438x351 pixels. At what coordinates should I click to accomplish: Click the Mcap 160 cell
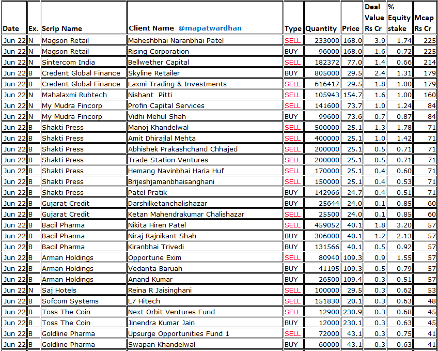[425, 95]
